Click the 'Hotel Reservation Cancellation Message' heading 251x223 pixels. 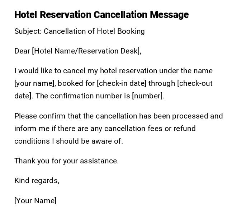[101, 15]
